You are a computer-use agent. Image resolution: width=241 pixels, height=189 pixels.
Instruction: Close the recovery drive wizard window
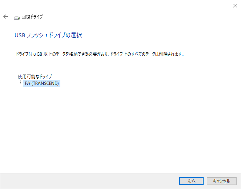point(235,6)
